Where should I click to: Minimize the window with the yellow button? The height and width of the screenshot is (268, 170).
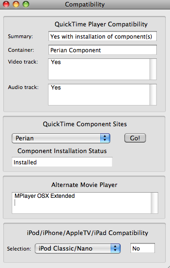click(x=16, y=4)
